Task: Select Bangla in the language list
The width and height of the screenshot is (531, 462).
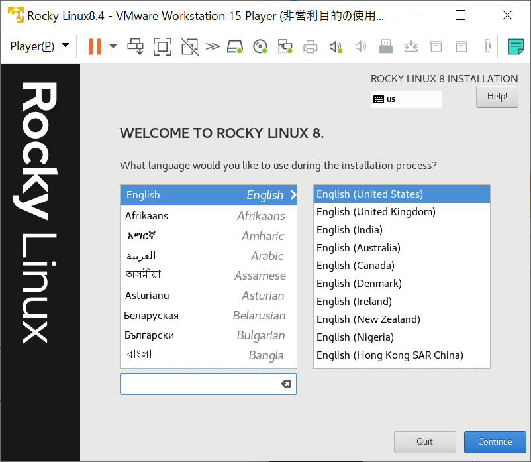Action: point(209,355)
